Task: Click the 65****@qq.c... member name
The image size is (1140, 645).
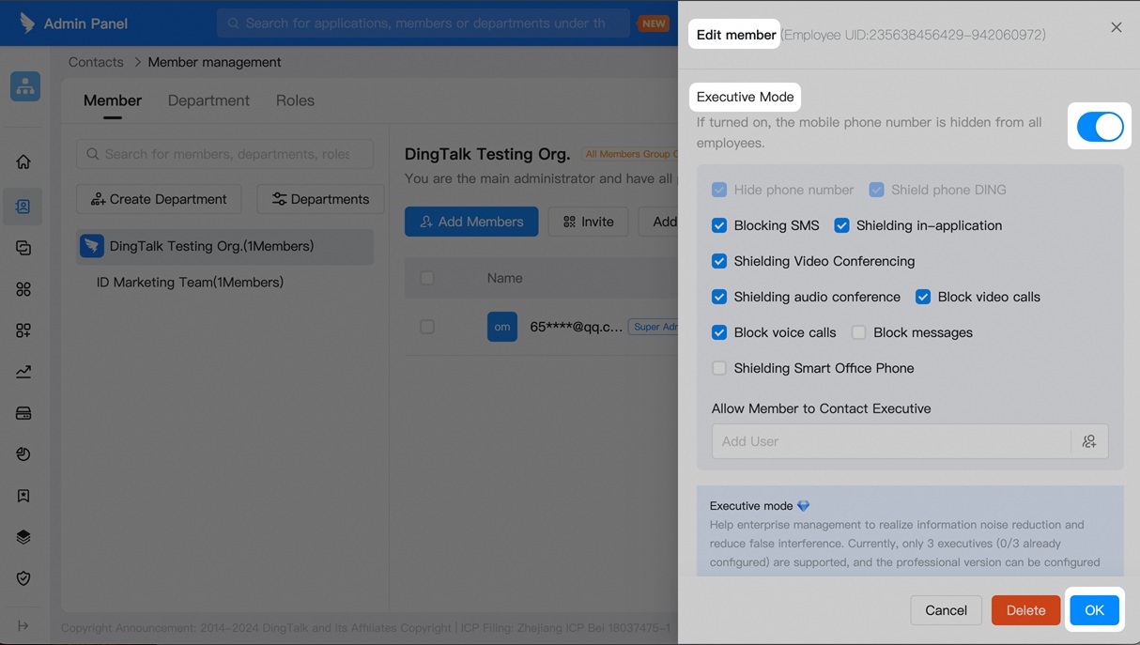Action: coord(576,327)
